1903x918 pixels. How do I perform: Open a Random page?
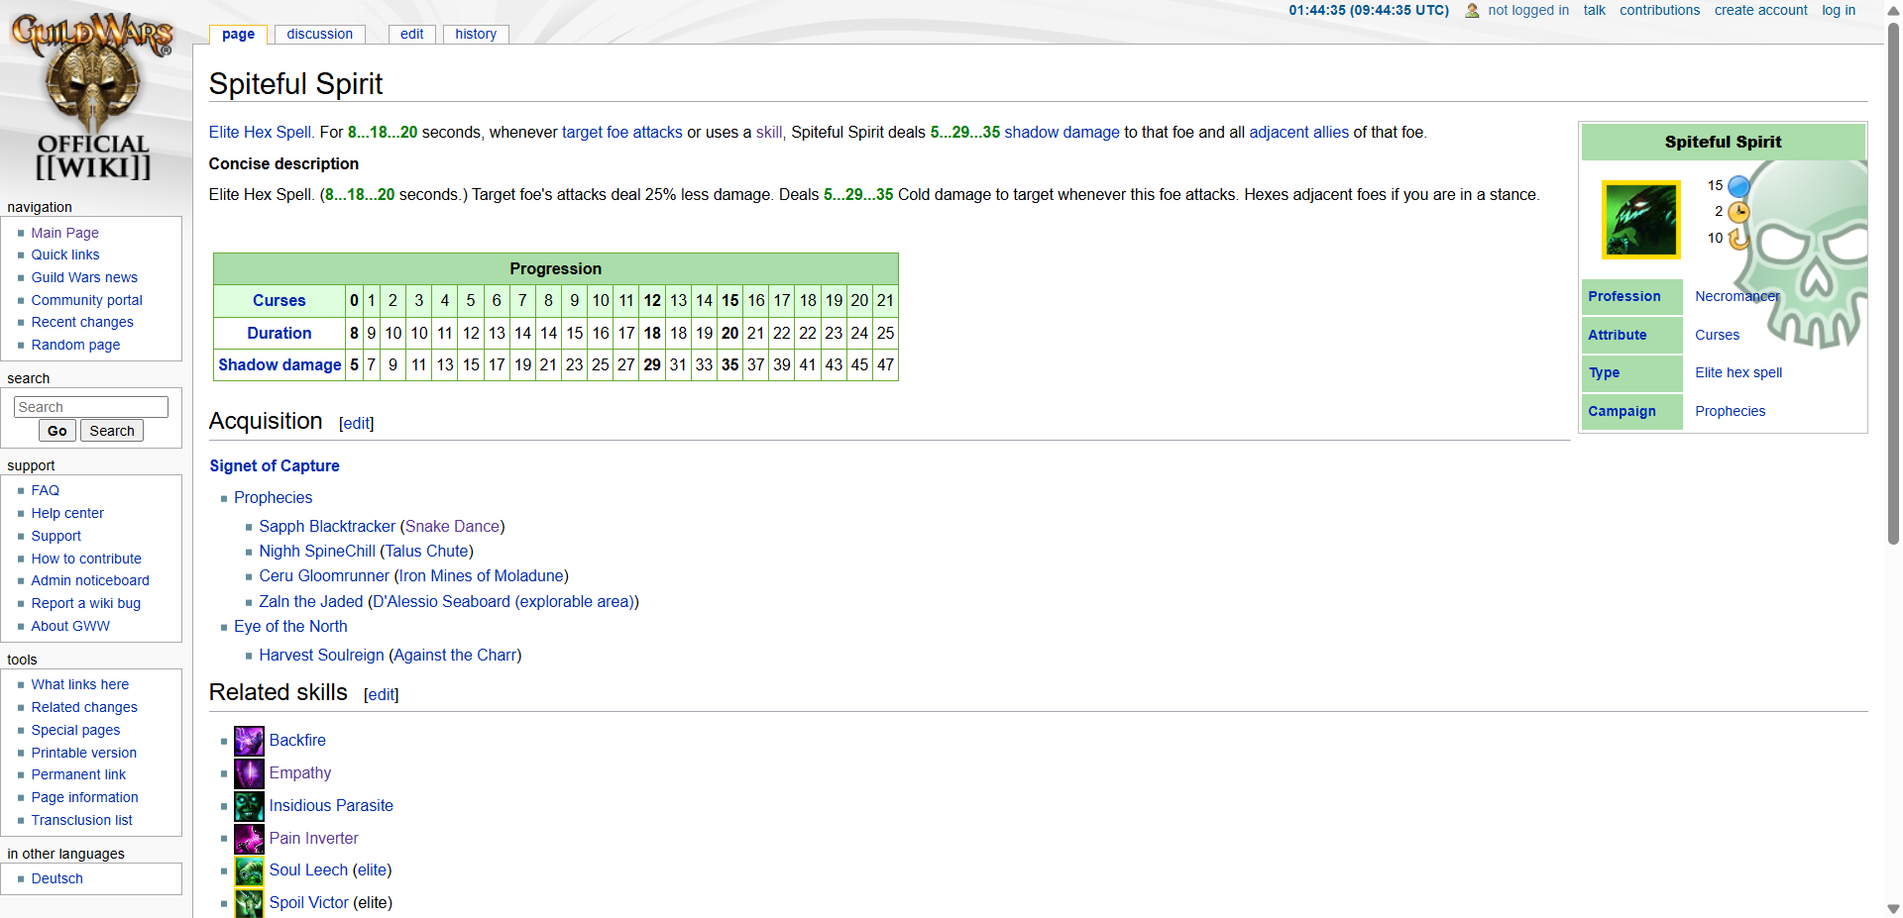click(75, 345)
